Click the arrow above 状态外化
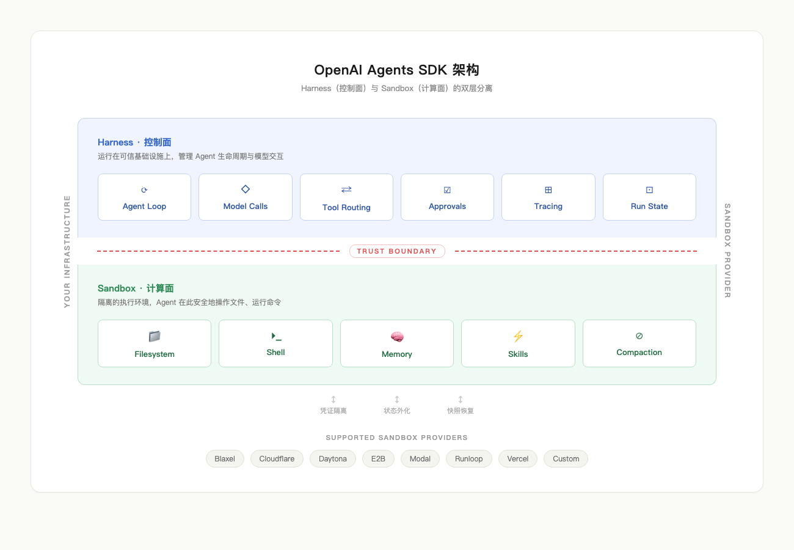794x550 pixels. click(x=397, y=399)
